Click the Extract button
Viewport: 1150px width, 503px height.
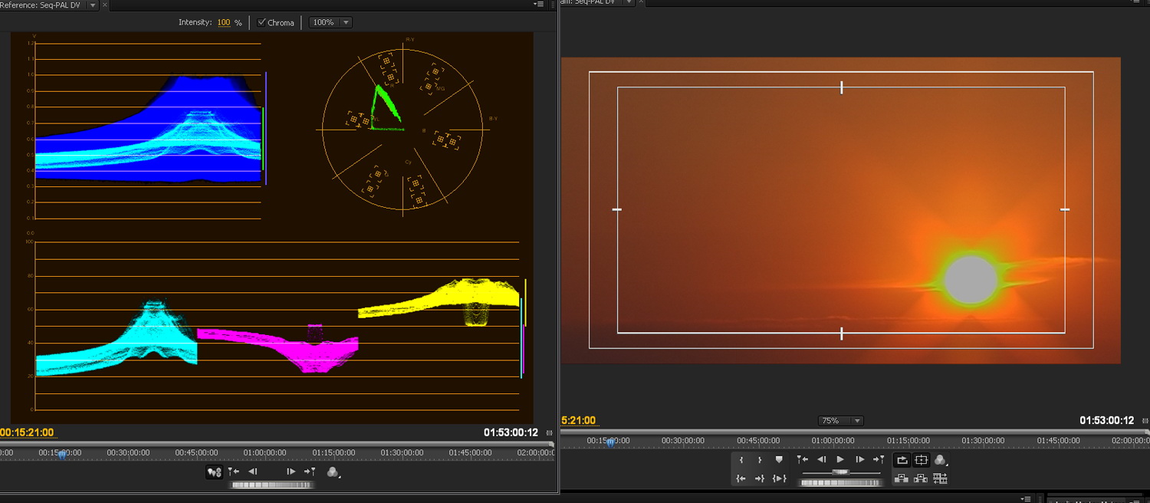[921, 478]
